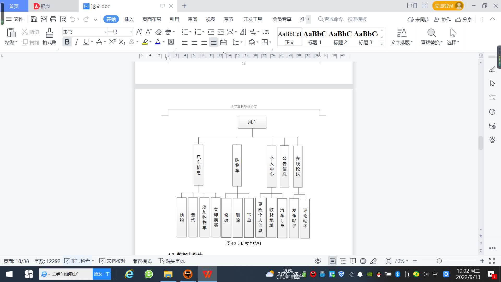
Task: Apply distributed alignment
Action: coord(223,42)
